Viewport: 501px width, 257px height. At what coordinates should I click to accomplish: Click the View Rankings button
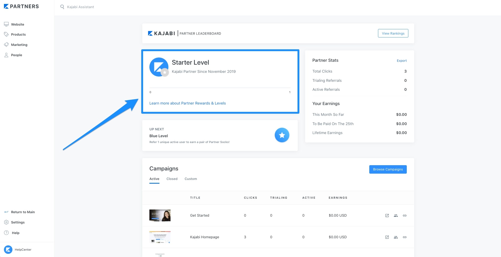tap(393, 33)
